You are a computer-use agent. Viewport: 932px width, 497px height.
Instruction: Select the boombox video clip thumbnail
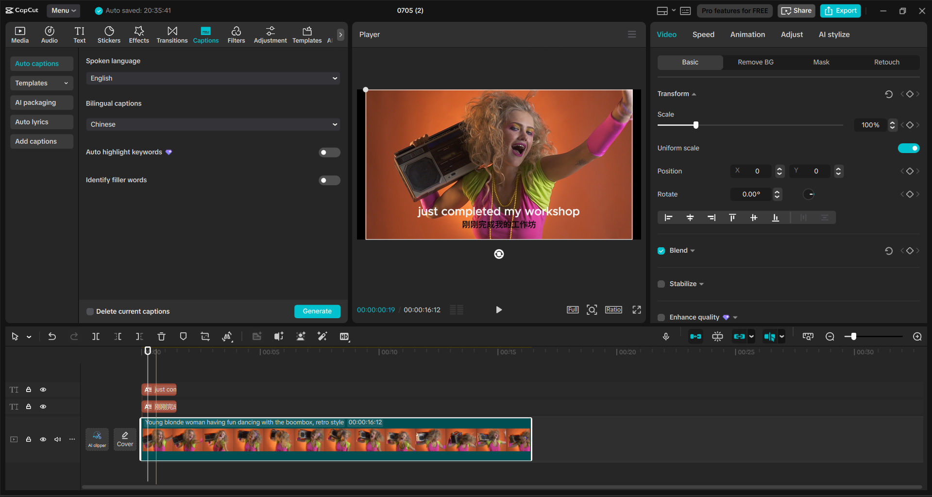(x=336, y=439)
